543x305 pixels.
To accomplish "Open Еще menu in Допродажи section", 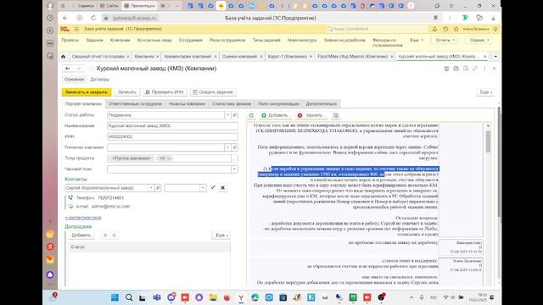I will pyautogui.click(x=221, y=236).
